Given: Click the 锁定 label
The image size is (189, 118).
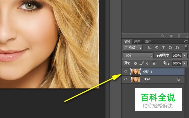Looking at the screenshot, I should click(127, 63).
